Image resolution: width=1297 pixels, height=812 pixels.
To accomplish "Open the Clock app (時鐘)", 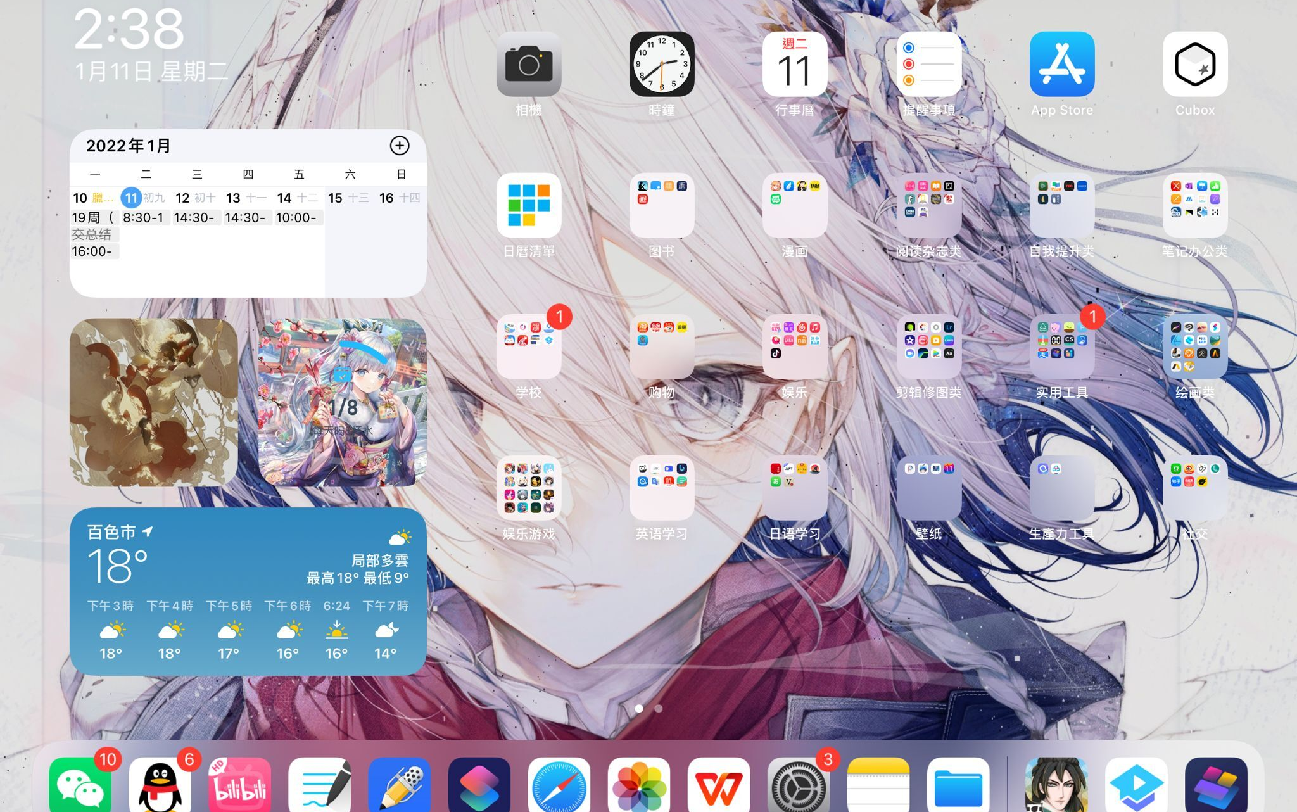I will coord(662,64).
